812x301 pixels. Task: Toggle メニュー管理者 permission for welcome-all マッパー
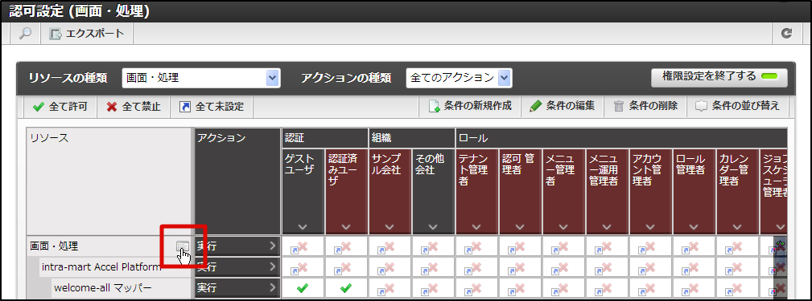click(564, 287)
